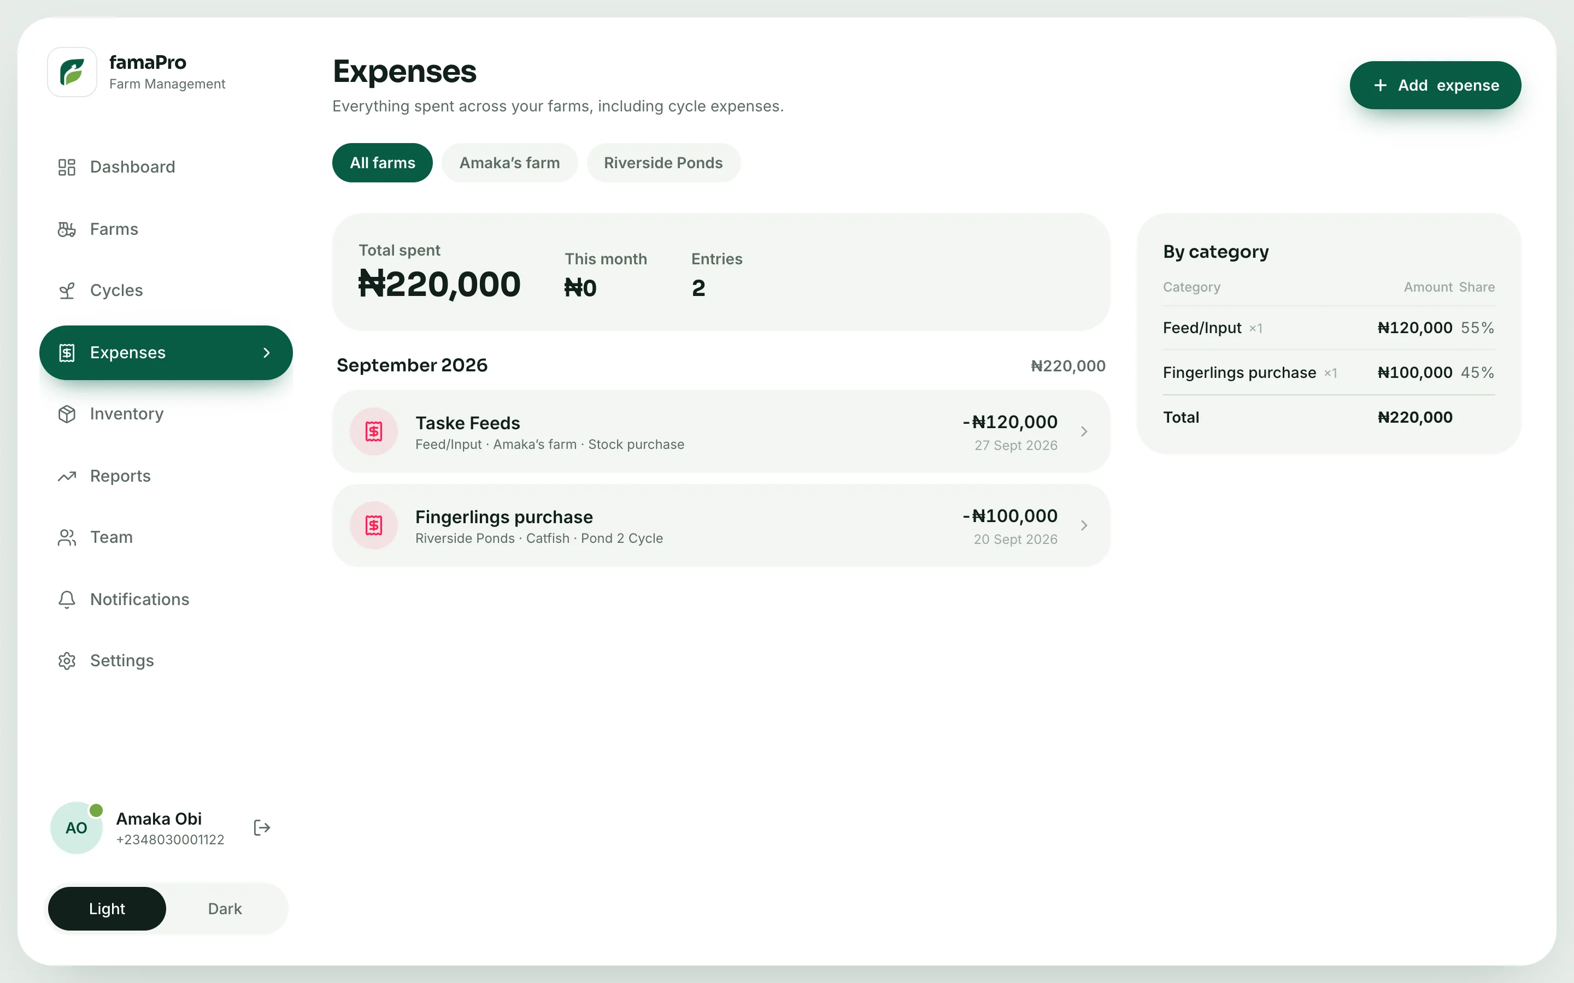Click the 27 Sept 2026 date
The height and width of the screenshot is (983, 1574).
tap(1015, 445)
